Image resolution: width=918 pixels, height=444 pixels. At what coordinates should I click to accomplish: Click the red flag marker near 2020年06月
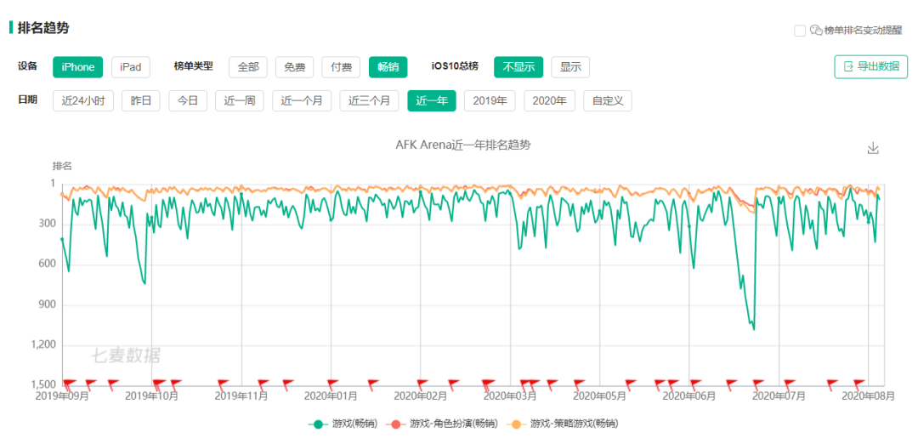[695, 384]
